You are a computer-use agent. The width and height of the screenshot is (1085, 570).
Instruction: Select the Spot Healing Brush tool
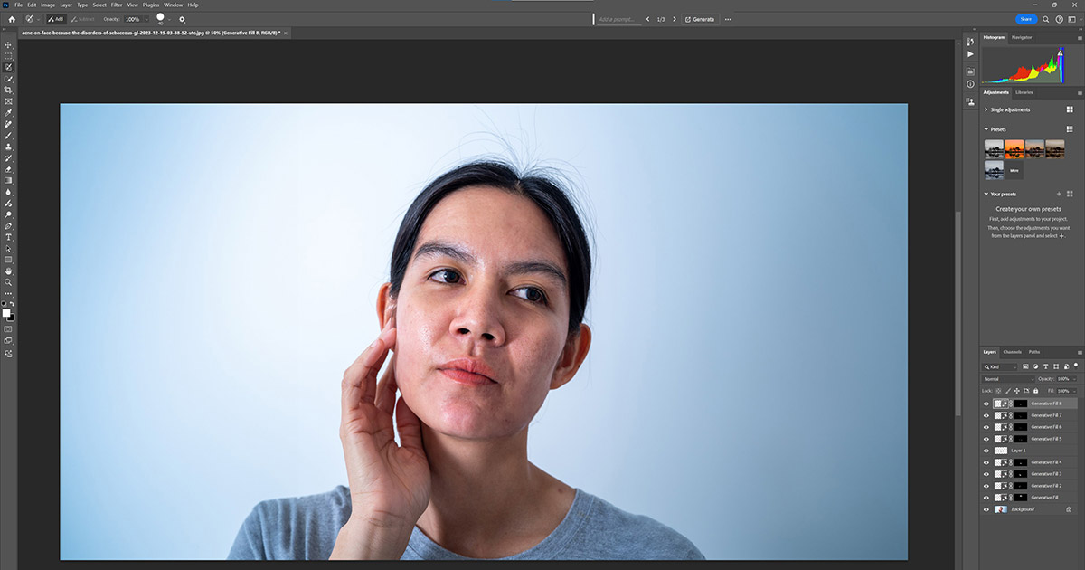(8, 124)
